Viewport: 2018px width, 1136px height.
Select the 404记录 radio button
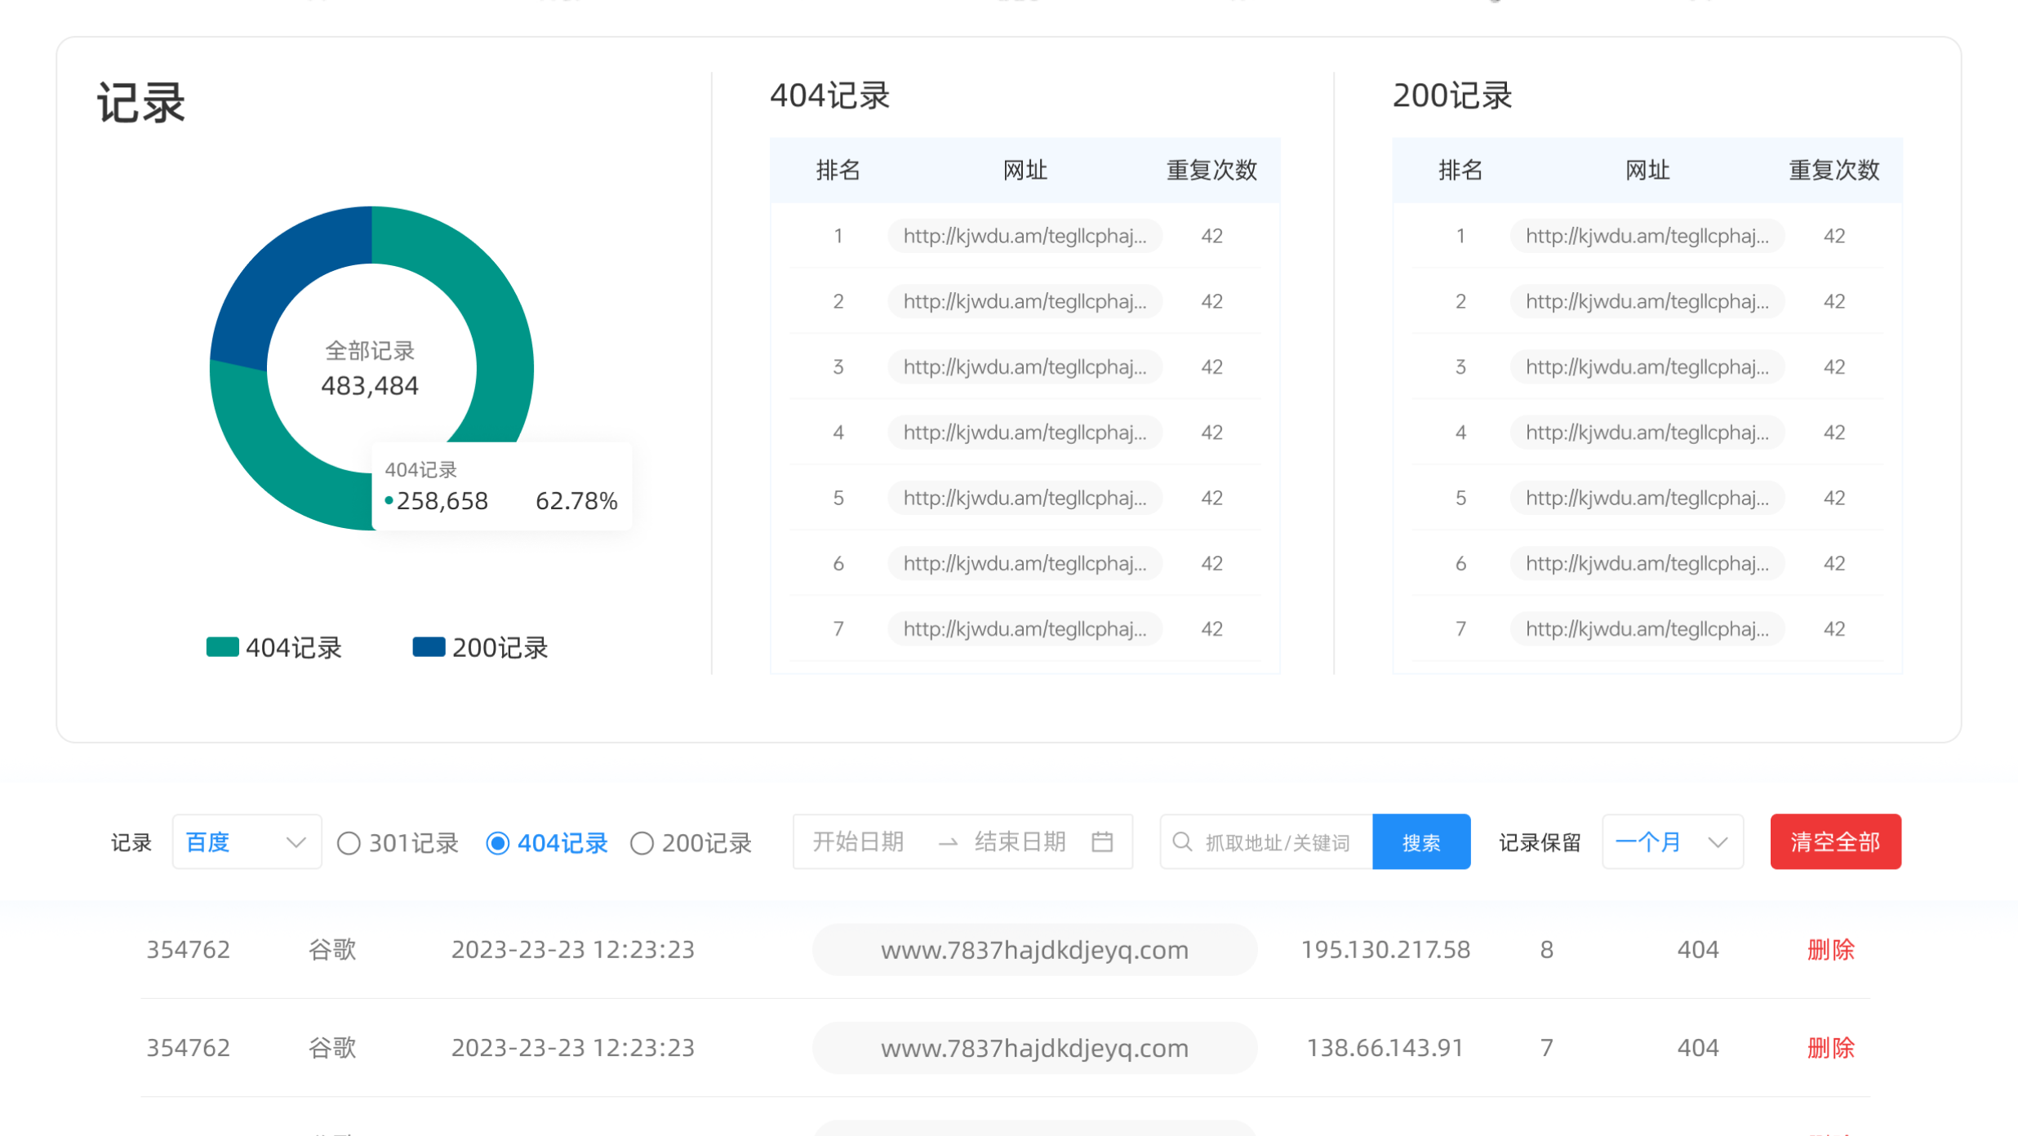(497, 843)
